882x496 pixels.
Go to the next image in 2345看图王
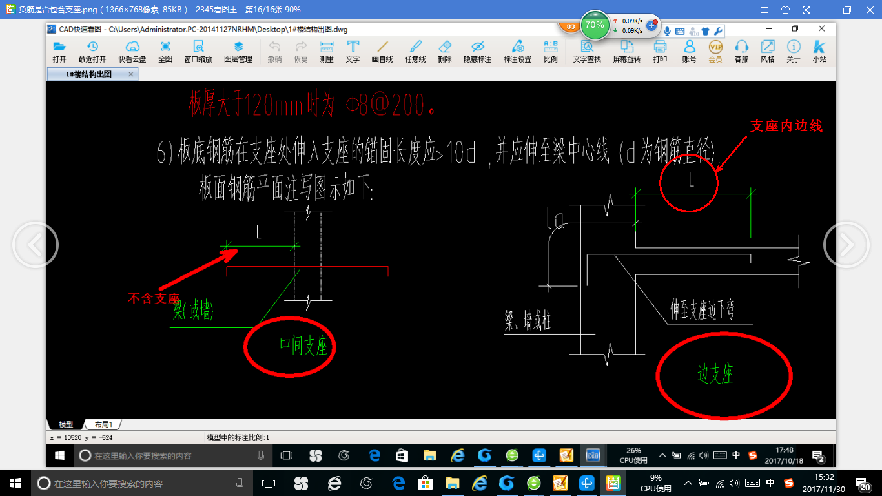tap(846, 245)
